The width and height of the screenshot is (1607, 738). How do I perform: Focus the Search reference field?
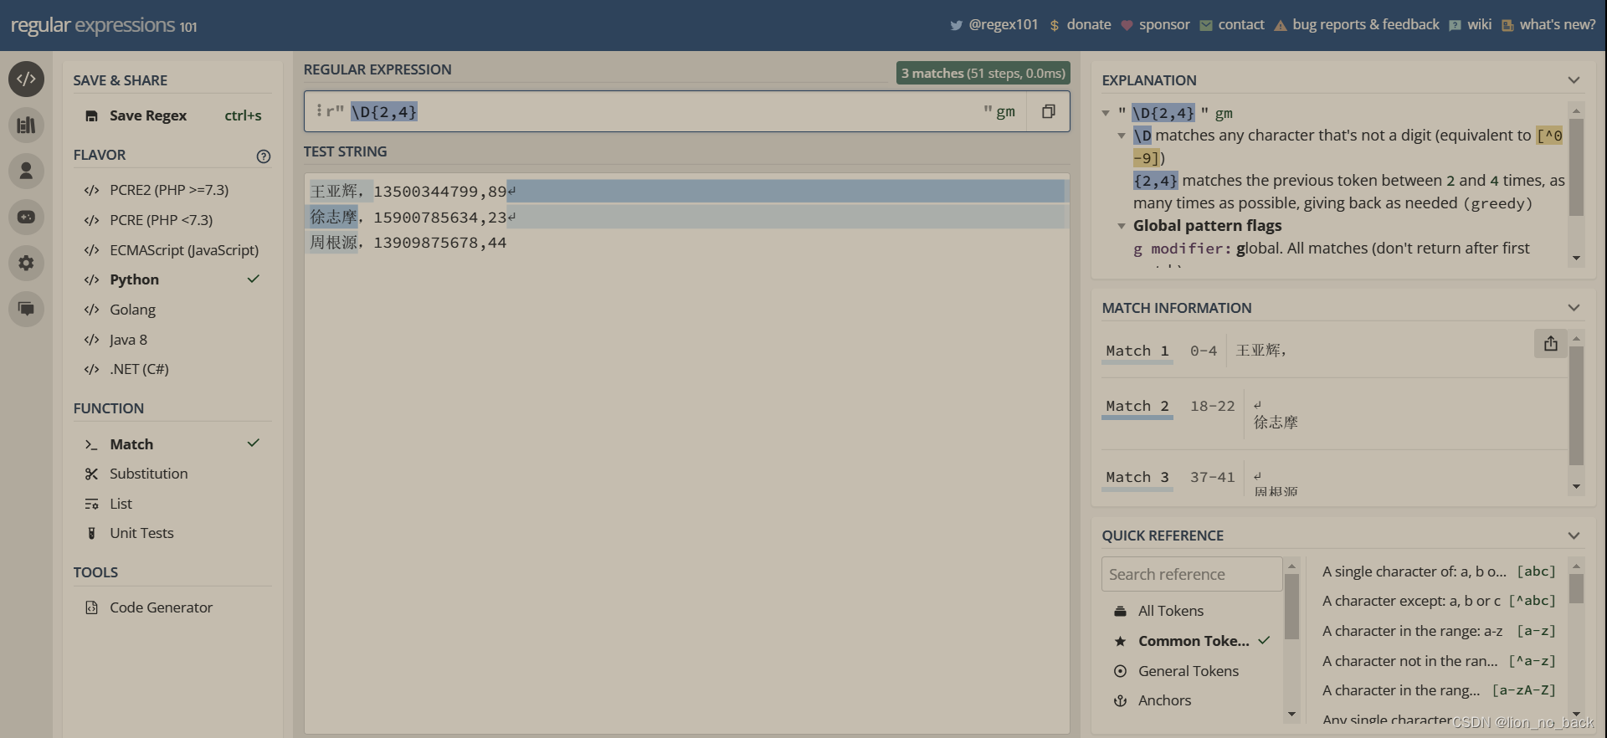(1192, 575)
